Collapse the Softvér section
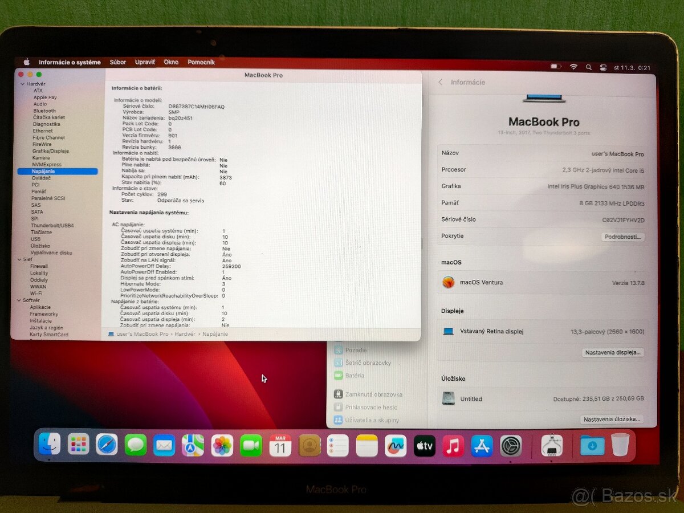This screenshot has width=684, height=513. (x=21, y=300)
